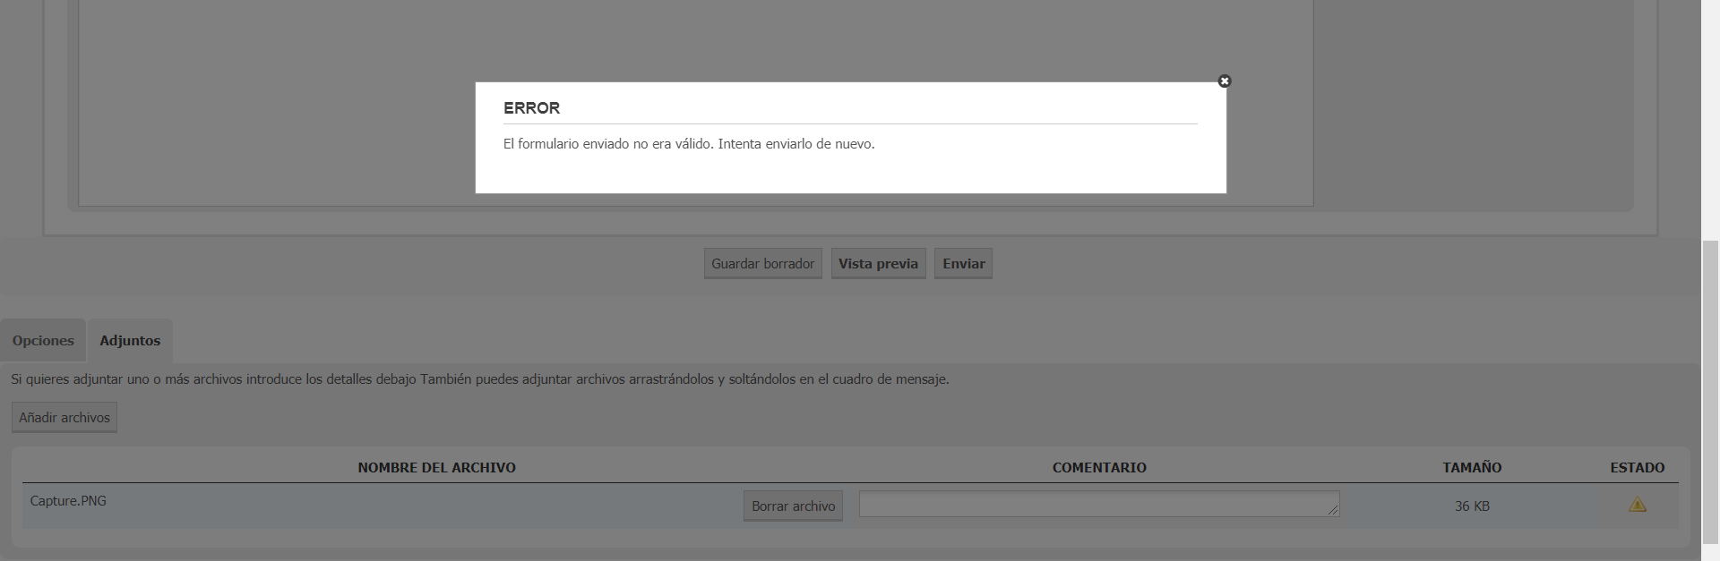Click the COMENTARIO column header
Image resolution: width=1720 pixels, height=561 pixels.
pos(1099,468)
